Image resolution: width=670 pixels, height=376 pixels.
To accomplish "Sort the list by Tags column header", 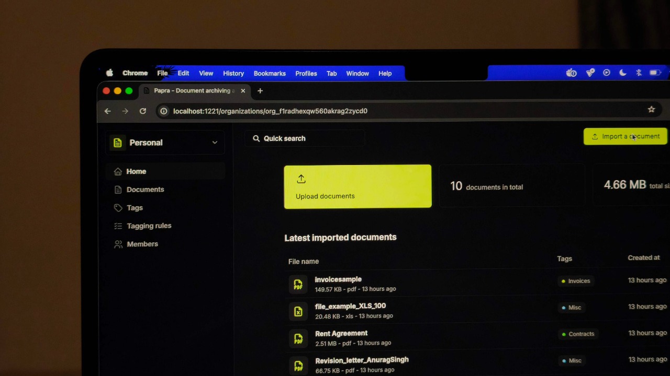I will (564, 258).
